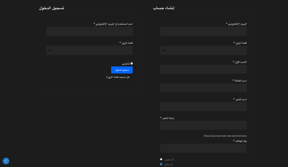Focus the اسم المتجر store name field

click(x=203, y=106)
